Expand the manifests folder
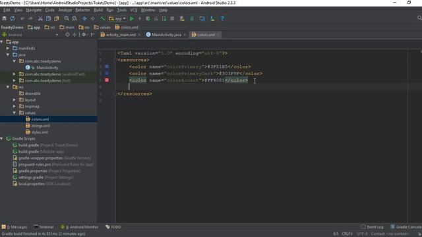Image resolution: width=422 pixels, height=237 pixels. [8, 48]
